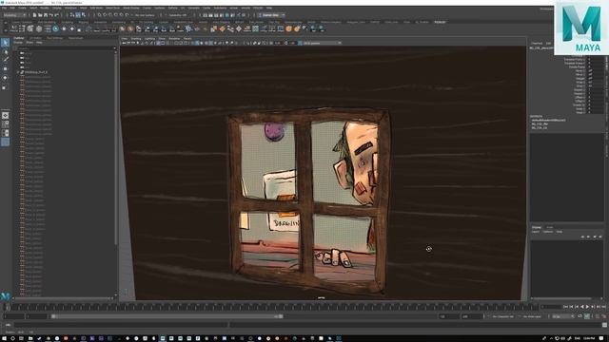The height and width of the screenshot is (342, 609).
Task: Go to start of playback range
Action: pos(565,307)
